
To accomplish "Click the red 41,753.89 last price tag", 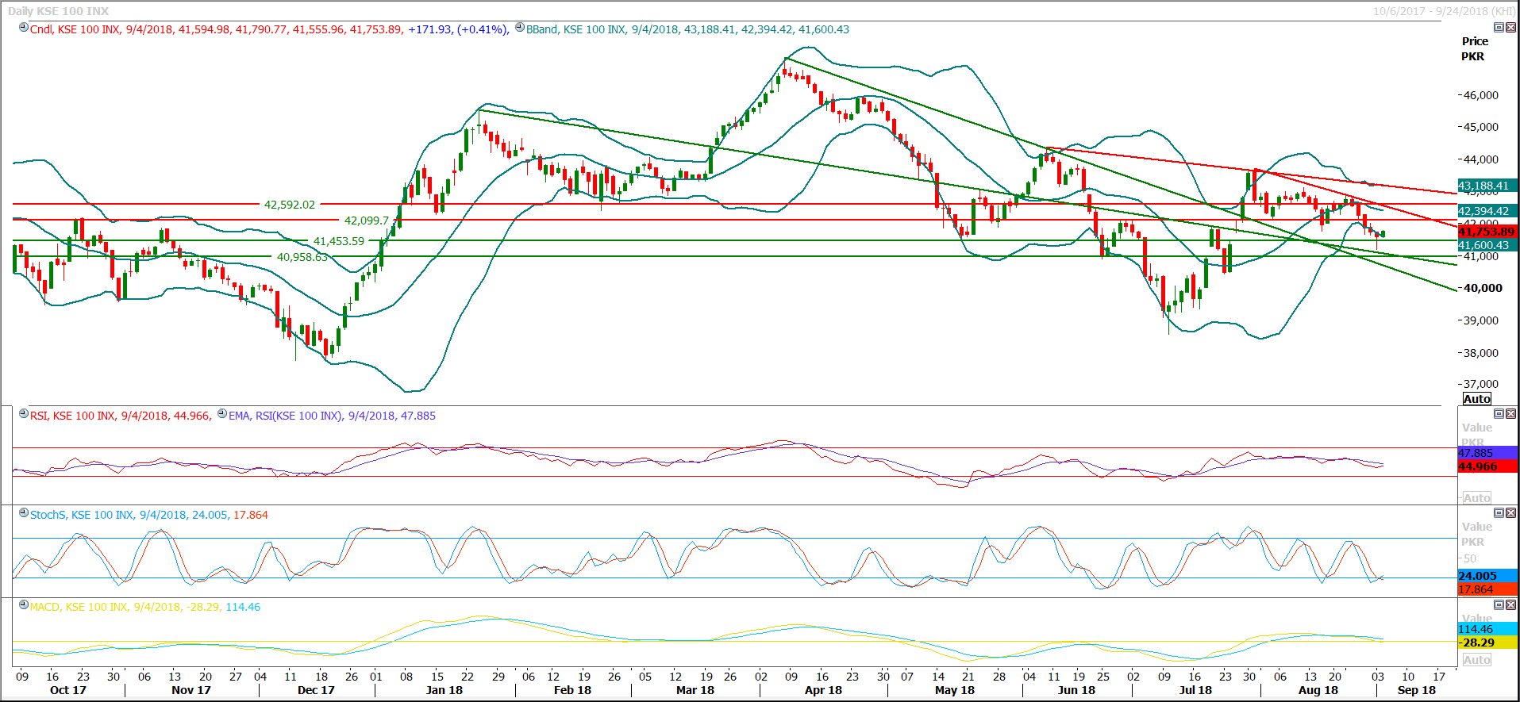I will (x=1487, y=232).
